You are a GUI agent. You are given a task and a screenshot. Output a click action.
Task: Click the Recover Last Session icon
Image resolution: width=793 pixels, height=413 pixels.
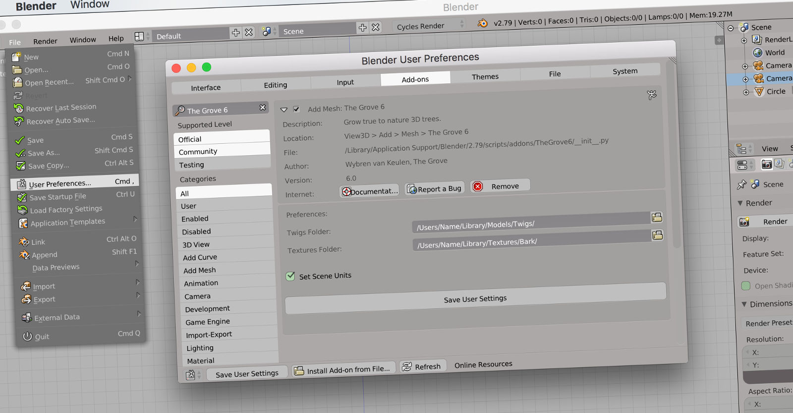pyautogui.click(x=18, y=108)
